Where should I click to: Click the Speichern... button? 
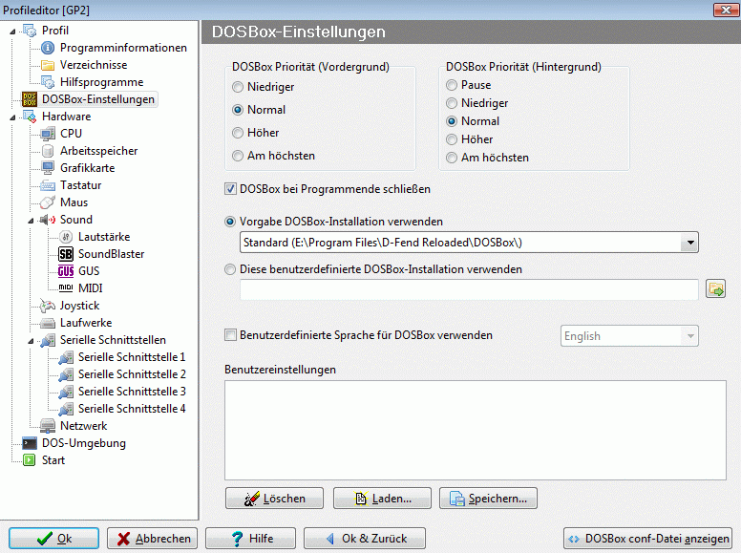488,499
